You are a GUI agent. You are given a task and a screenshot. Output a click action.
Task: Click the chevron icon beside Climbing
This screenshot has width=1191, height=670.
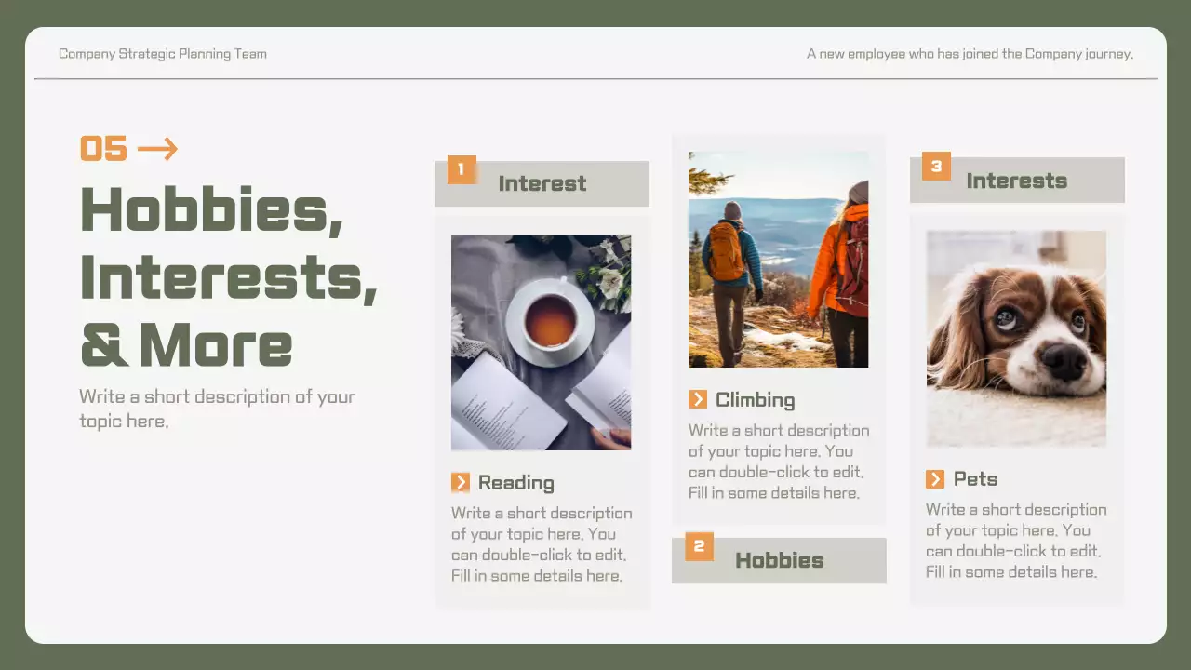click(698, 399)
